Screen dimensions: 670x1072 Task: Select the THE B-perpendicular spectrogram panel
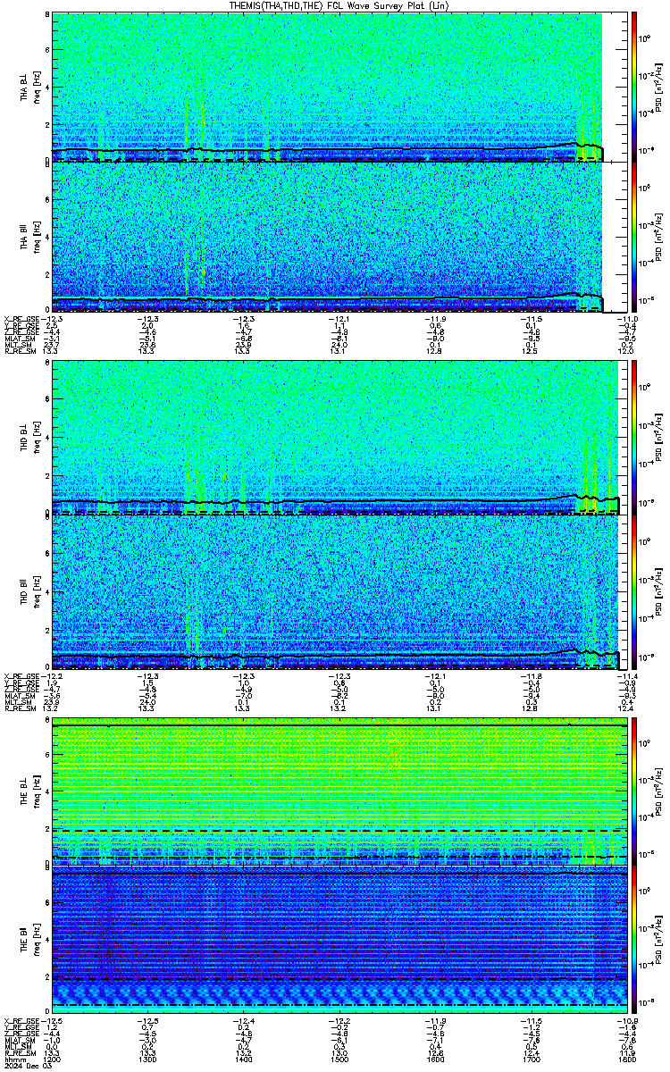point(340,790)
